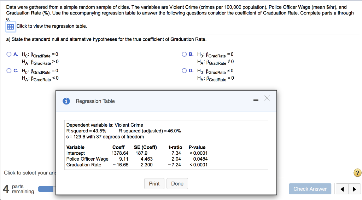Select answer option B
This screenshot has height=200, width=362.
[184, 54]
